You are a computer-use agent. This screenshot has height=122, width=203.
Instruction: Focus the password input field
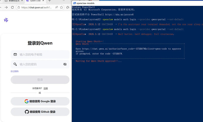pyautogui.click(x=40, y=64)
